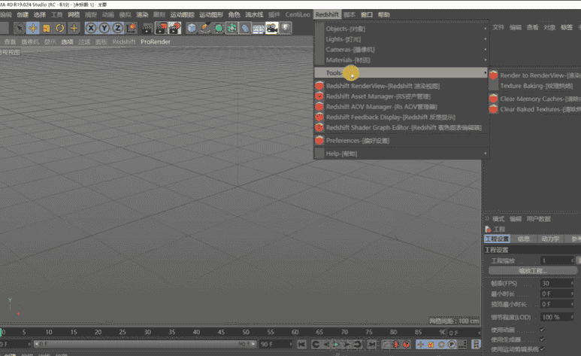Expand the Materials submenu
Screen dimensions: 581x356
click(401, 59)
